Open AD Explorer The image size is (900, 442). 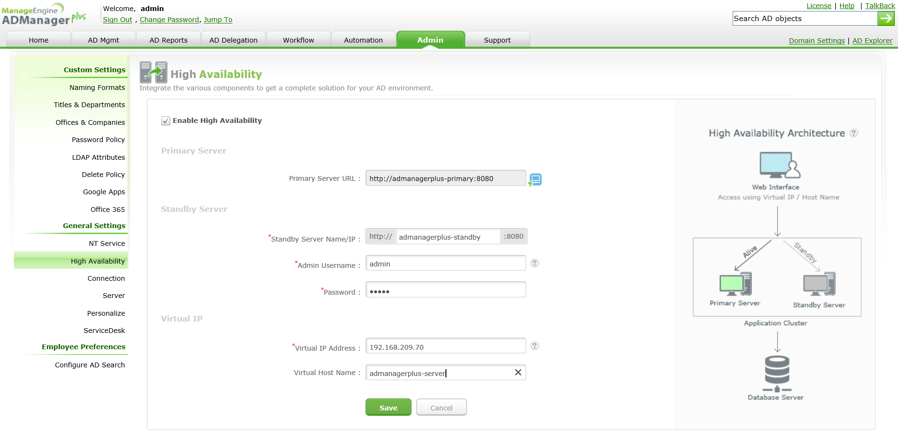872,41
